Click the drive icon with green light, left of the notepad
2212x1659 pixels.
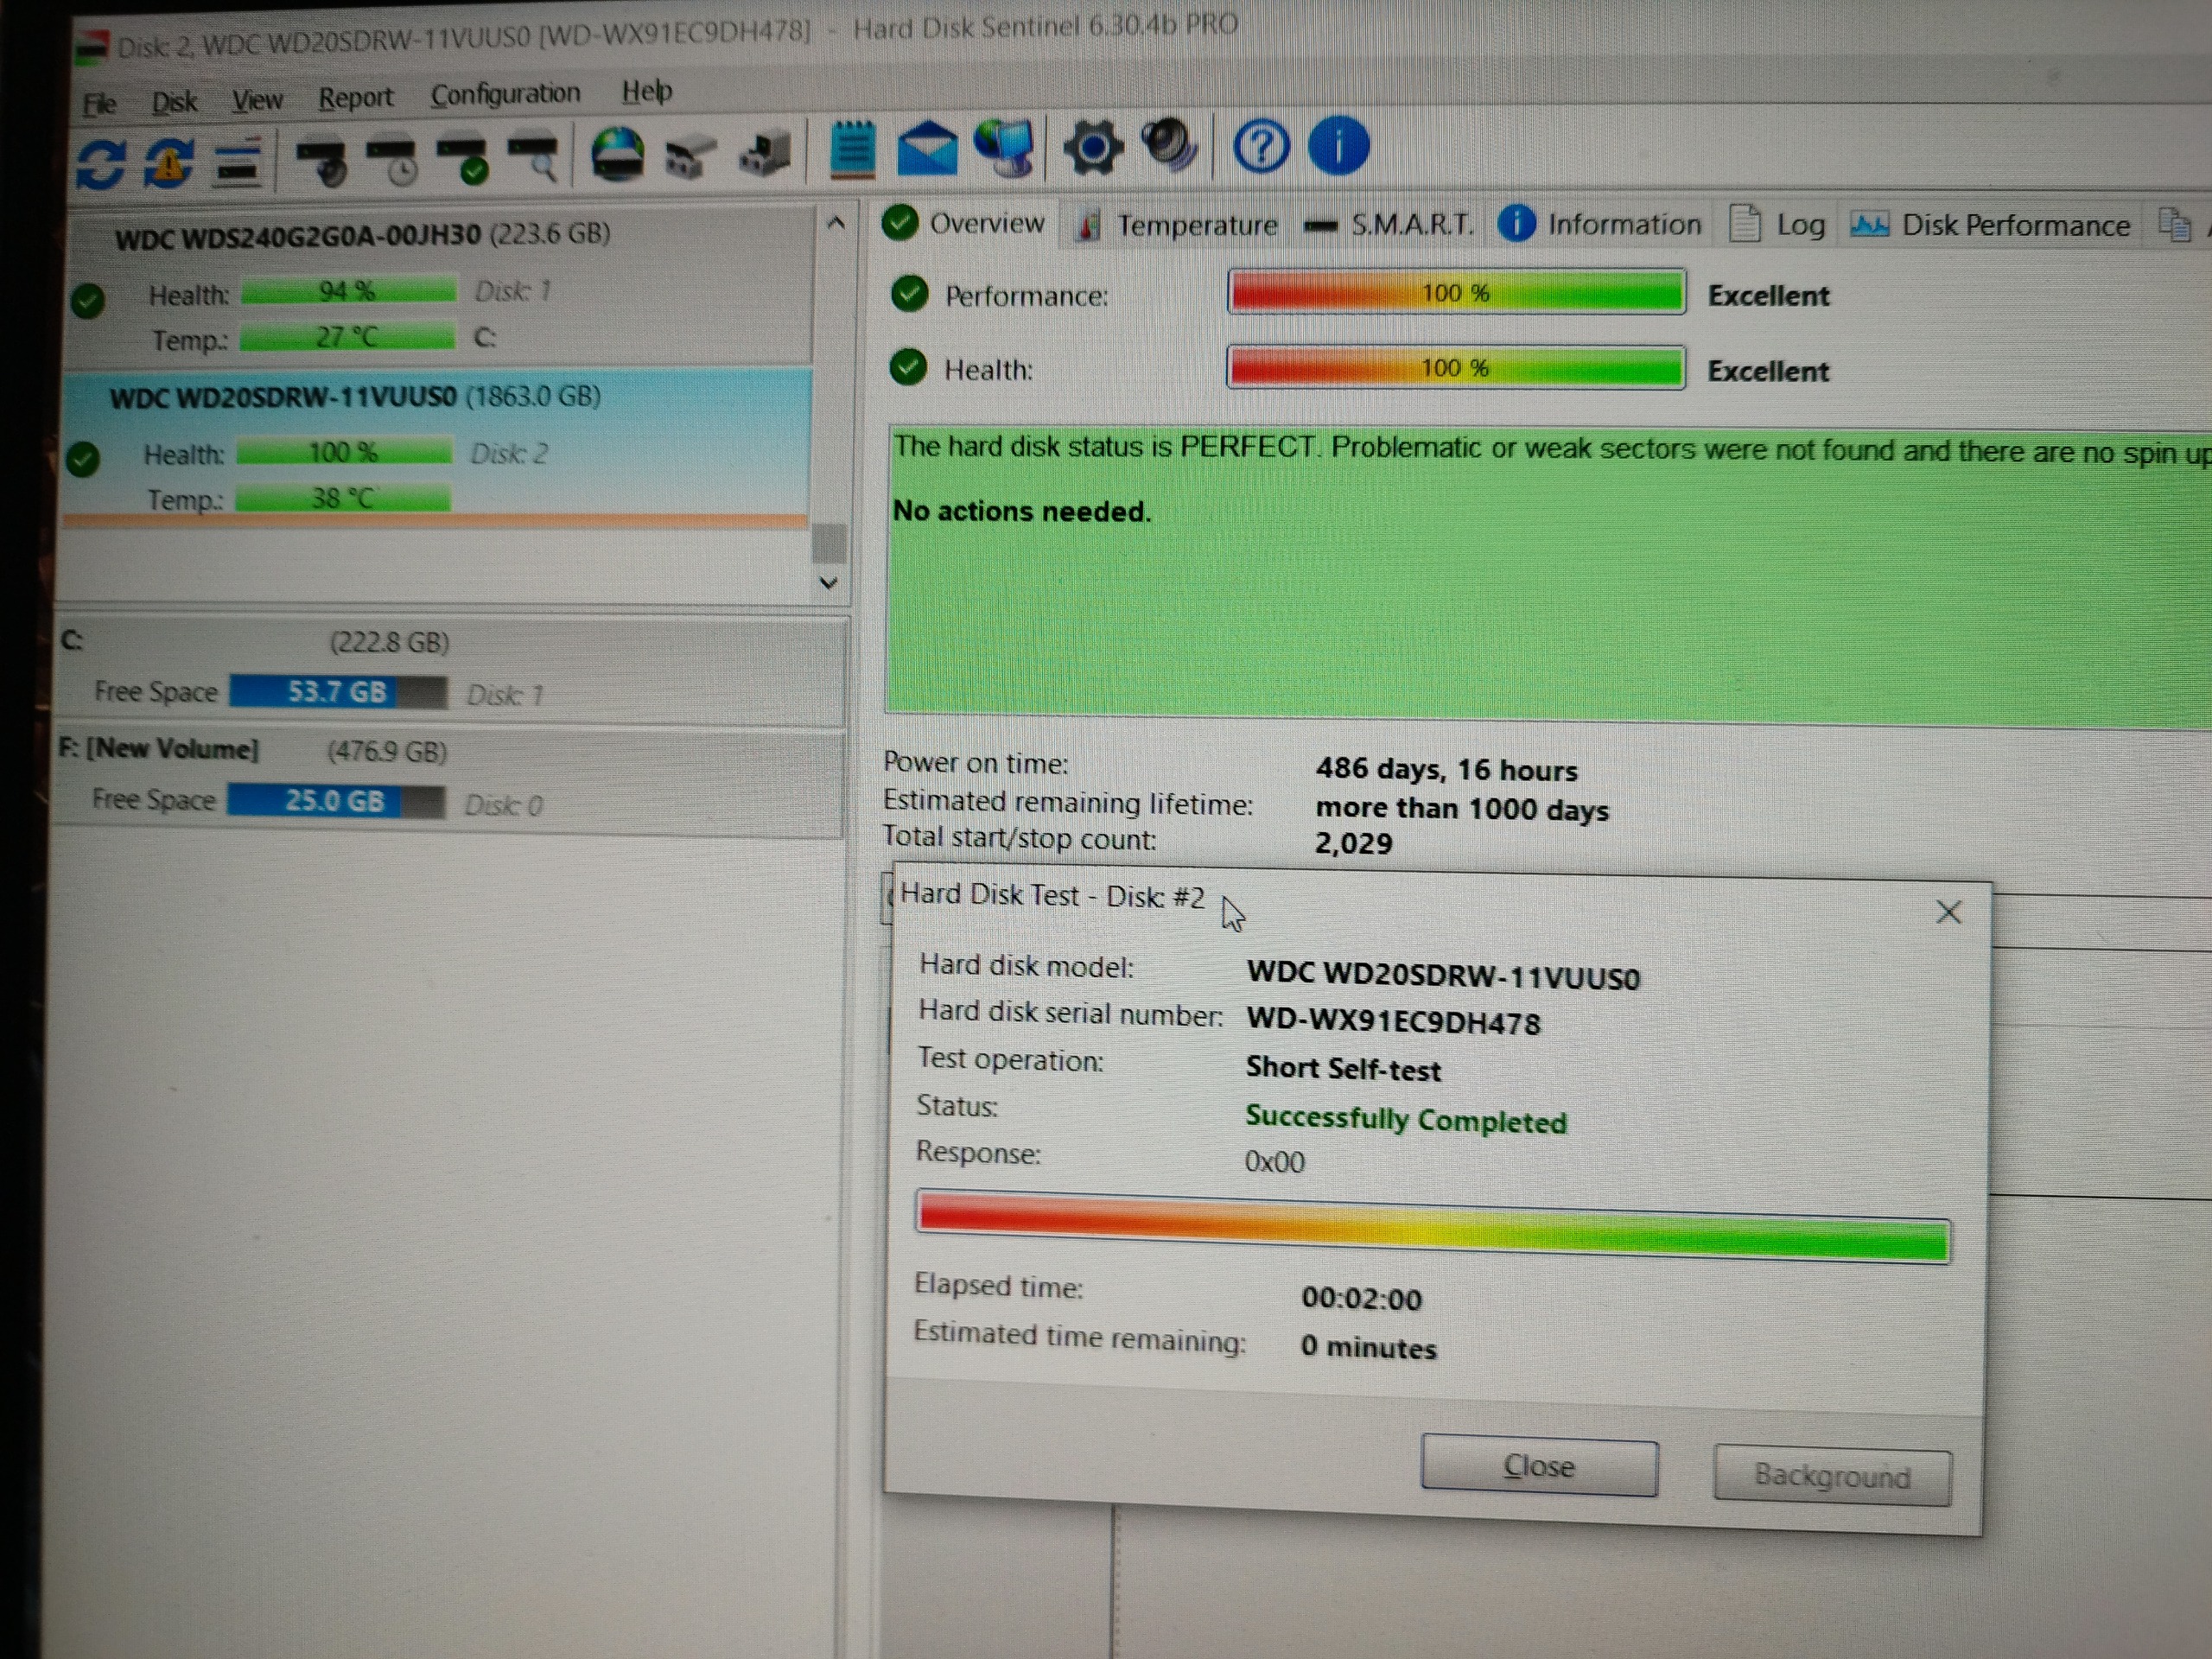pyautogui.click(x=765, y=154)
